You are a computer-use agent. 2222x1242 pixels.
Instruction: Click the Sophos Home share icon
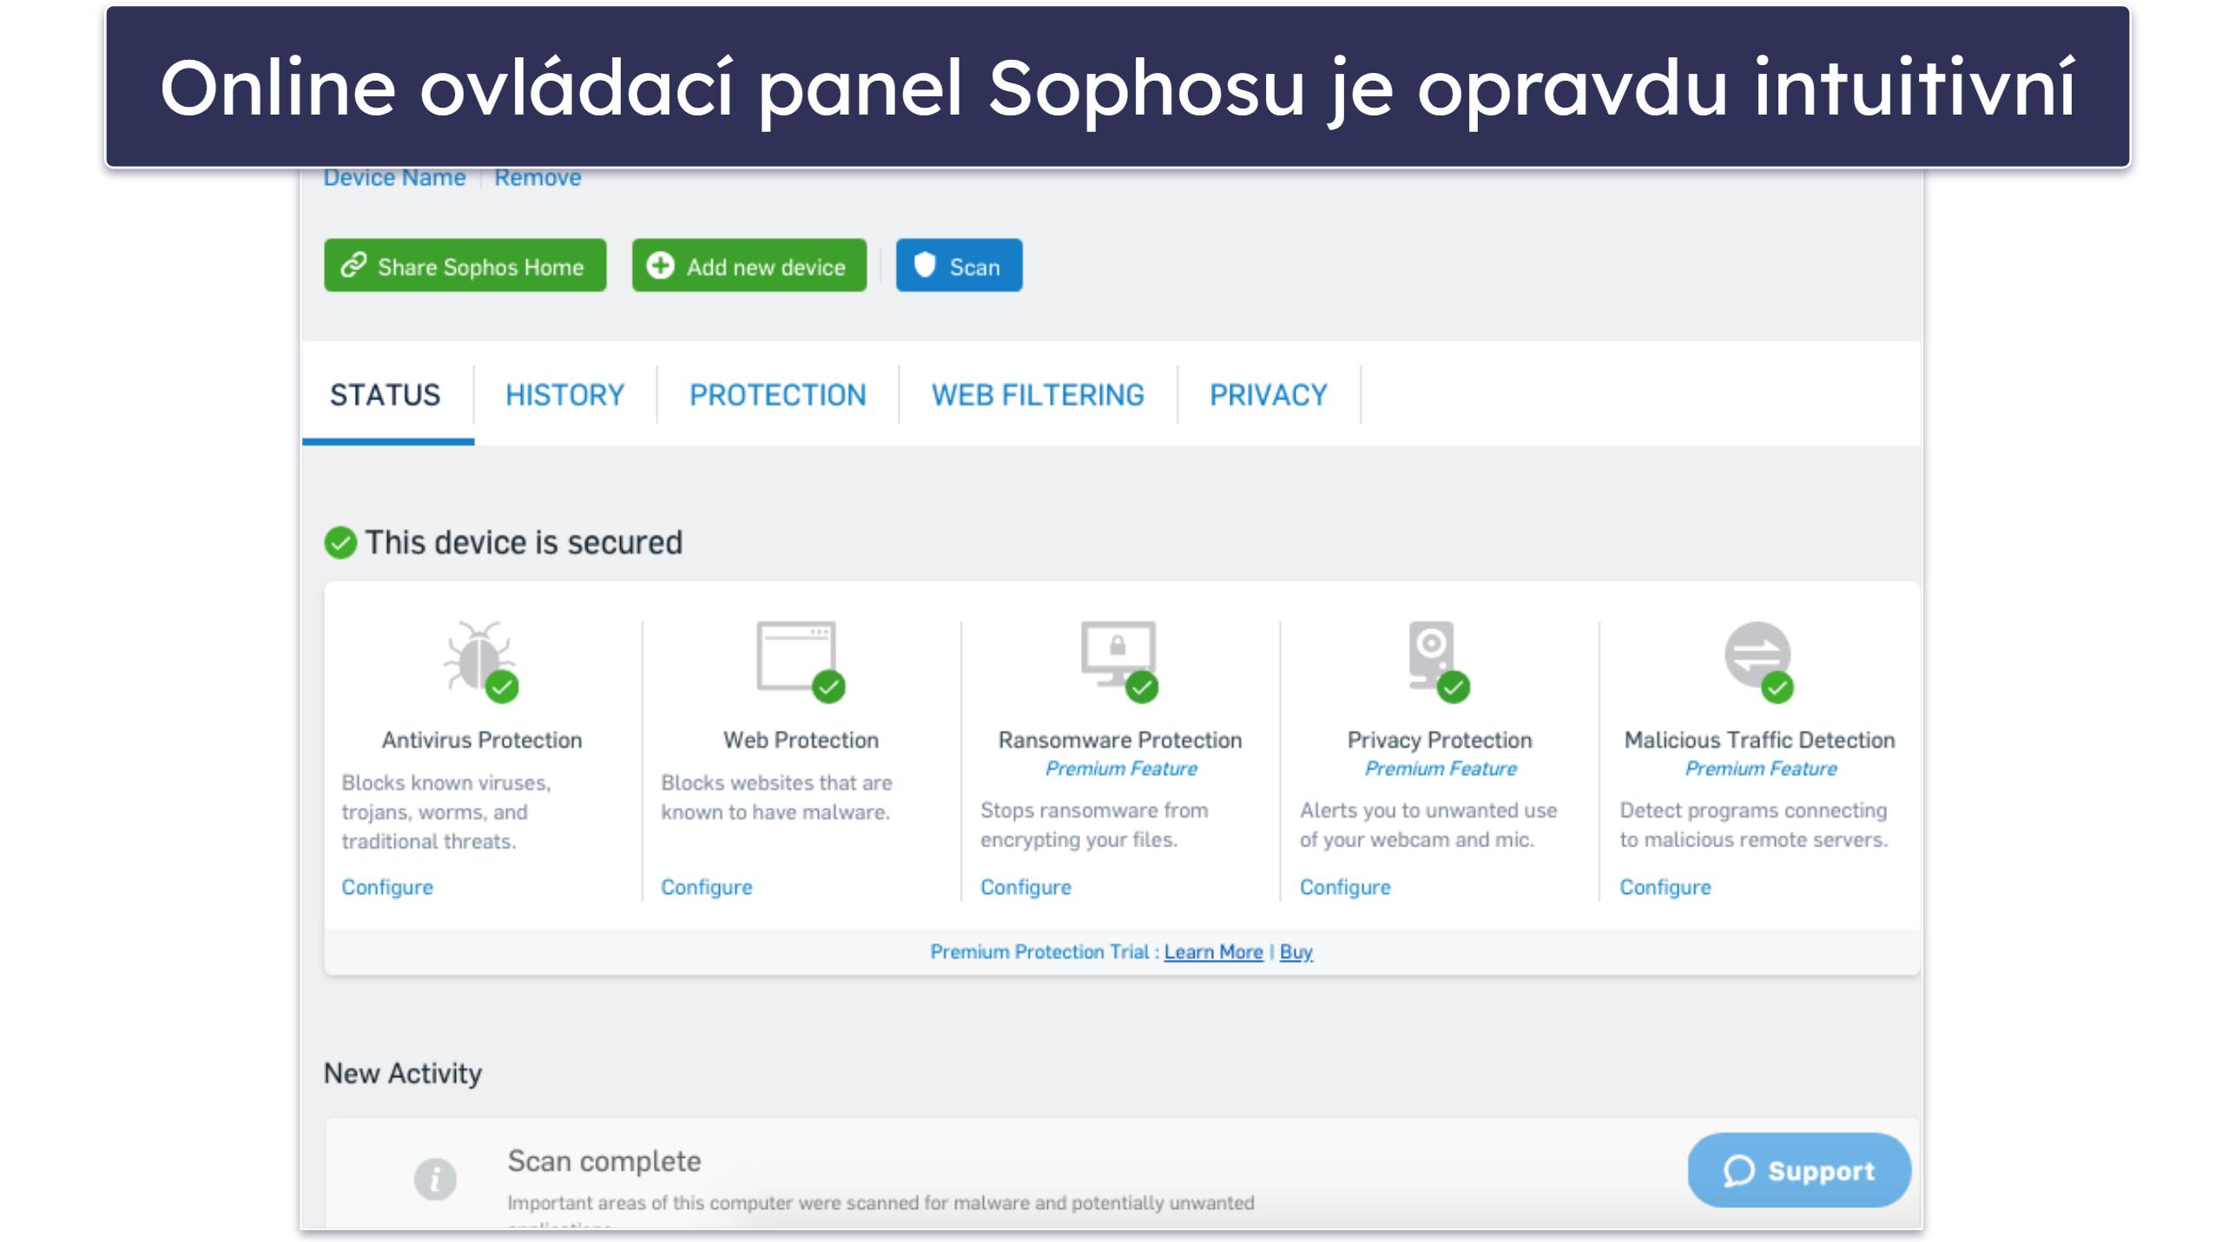point(354,266)
